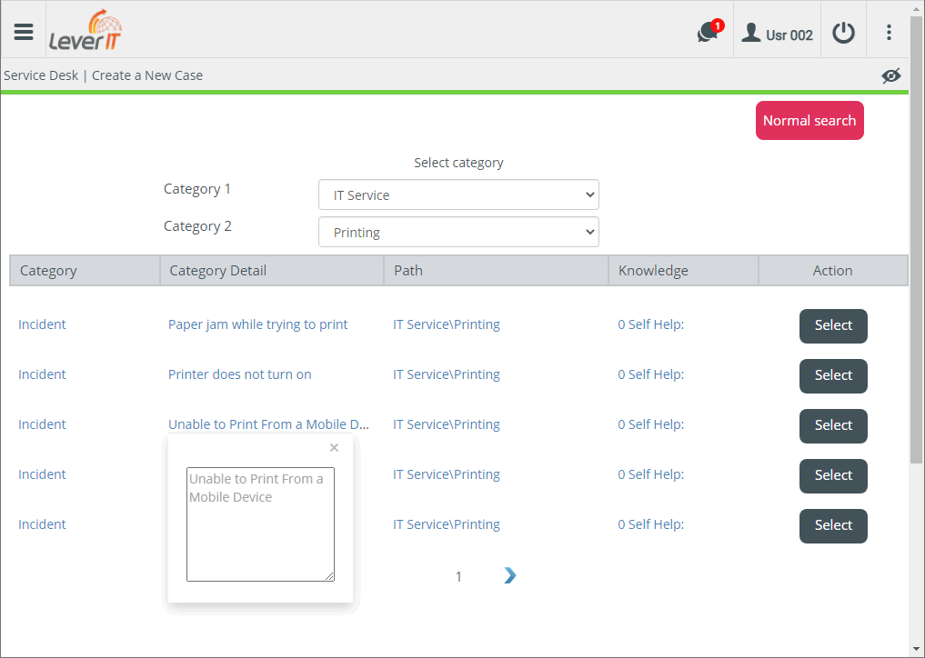Open Paper jam while trying to print
The height and width of the screenshot is (658, 925).
click(x=257, y=324)
